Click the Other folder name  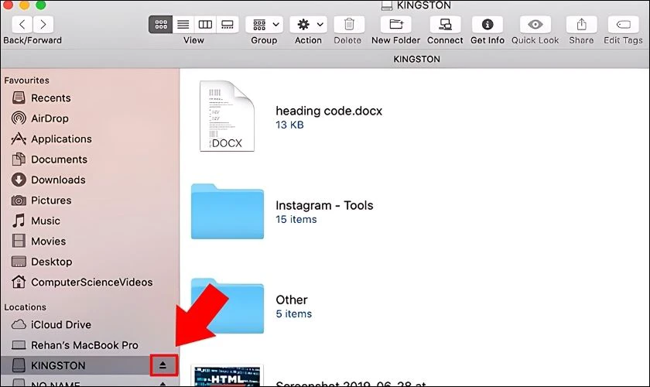[x=292, y=300]
